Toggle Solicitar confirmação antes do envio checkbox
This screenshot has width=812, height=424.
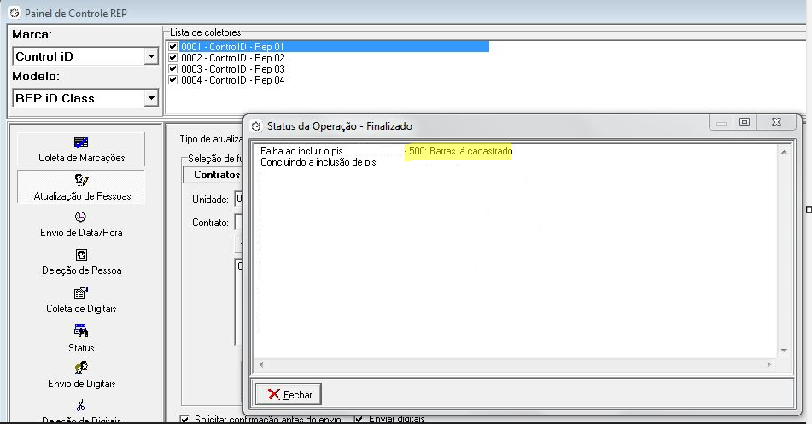(x=185, y=419)
